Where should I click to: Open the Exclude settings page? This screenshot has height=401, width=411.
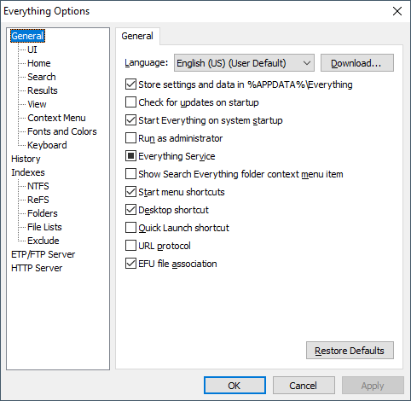(x=43, y=241)
